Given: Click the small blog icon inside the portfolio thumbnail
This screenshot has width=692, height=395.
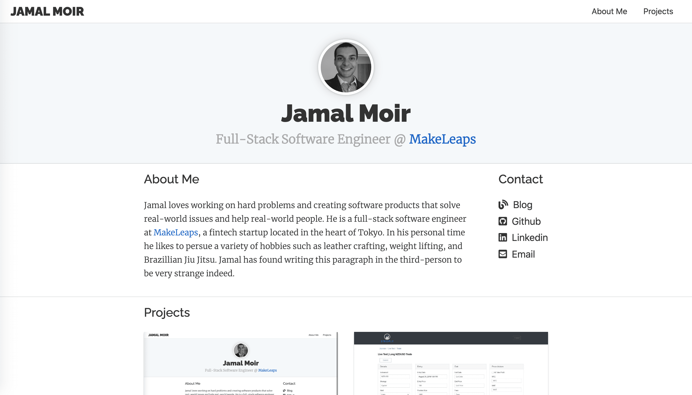Looking at the screenshot, I should [x=284, y=391].
